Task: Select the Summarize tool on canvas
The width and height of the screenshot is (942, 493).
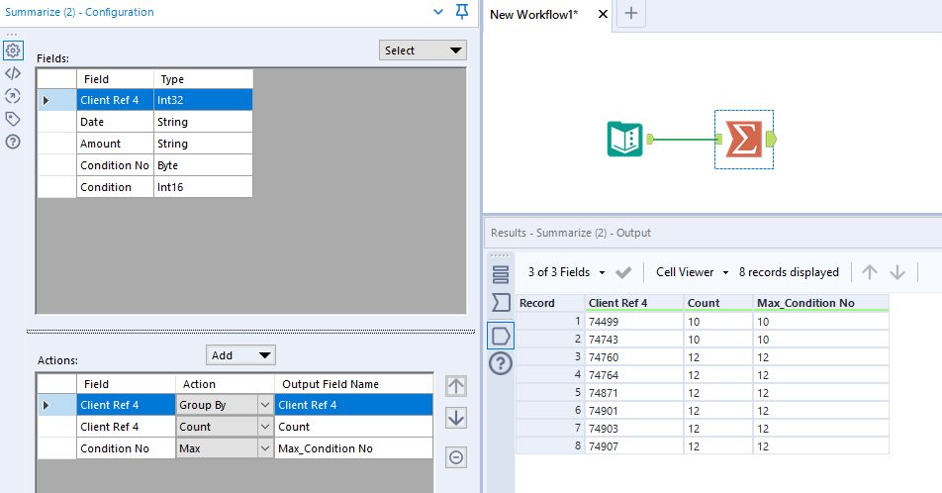Action: pyautogui.click(x=743, y=140)
